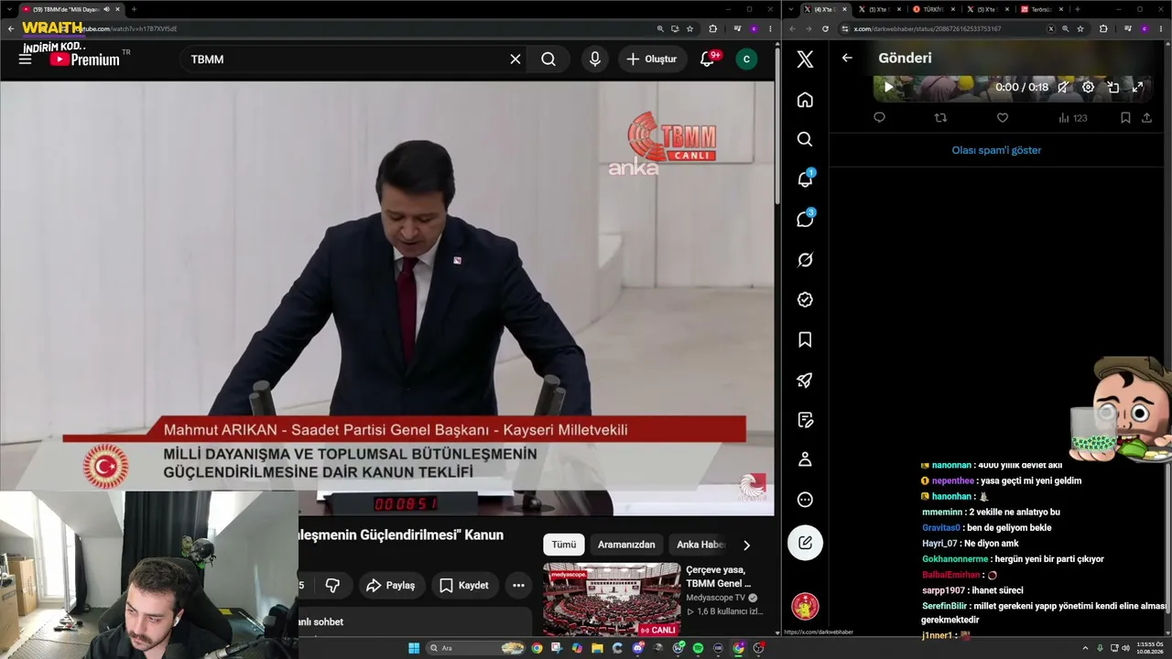Open the YouTube account avatar menu

(746, 59)
